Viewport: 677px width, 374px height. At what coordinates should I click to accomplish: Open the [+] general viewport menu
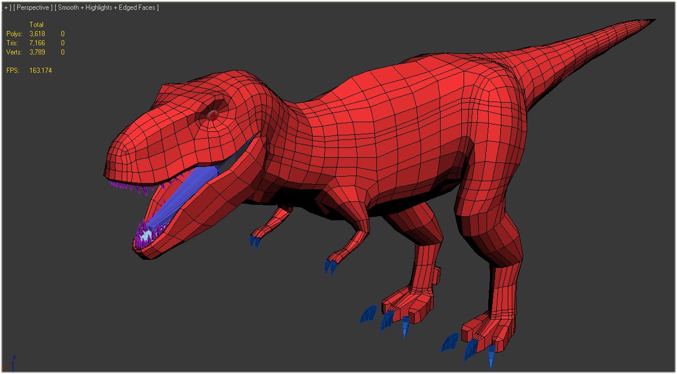tap(6, 8)
